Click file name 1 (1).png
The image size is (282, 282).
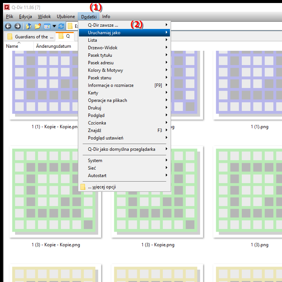click(x=259, y=127)
